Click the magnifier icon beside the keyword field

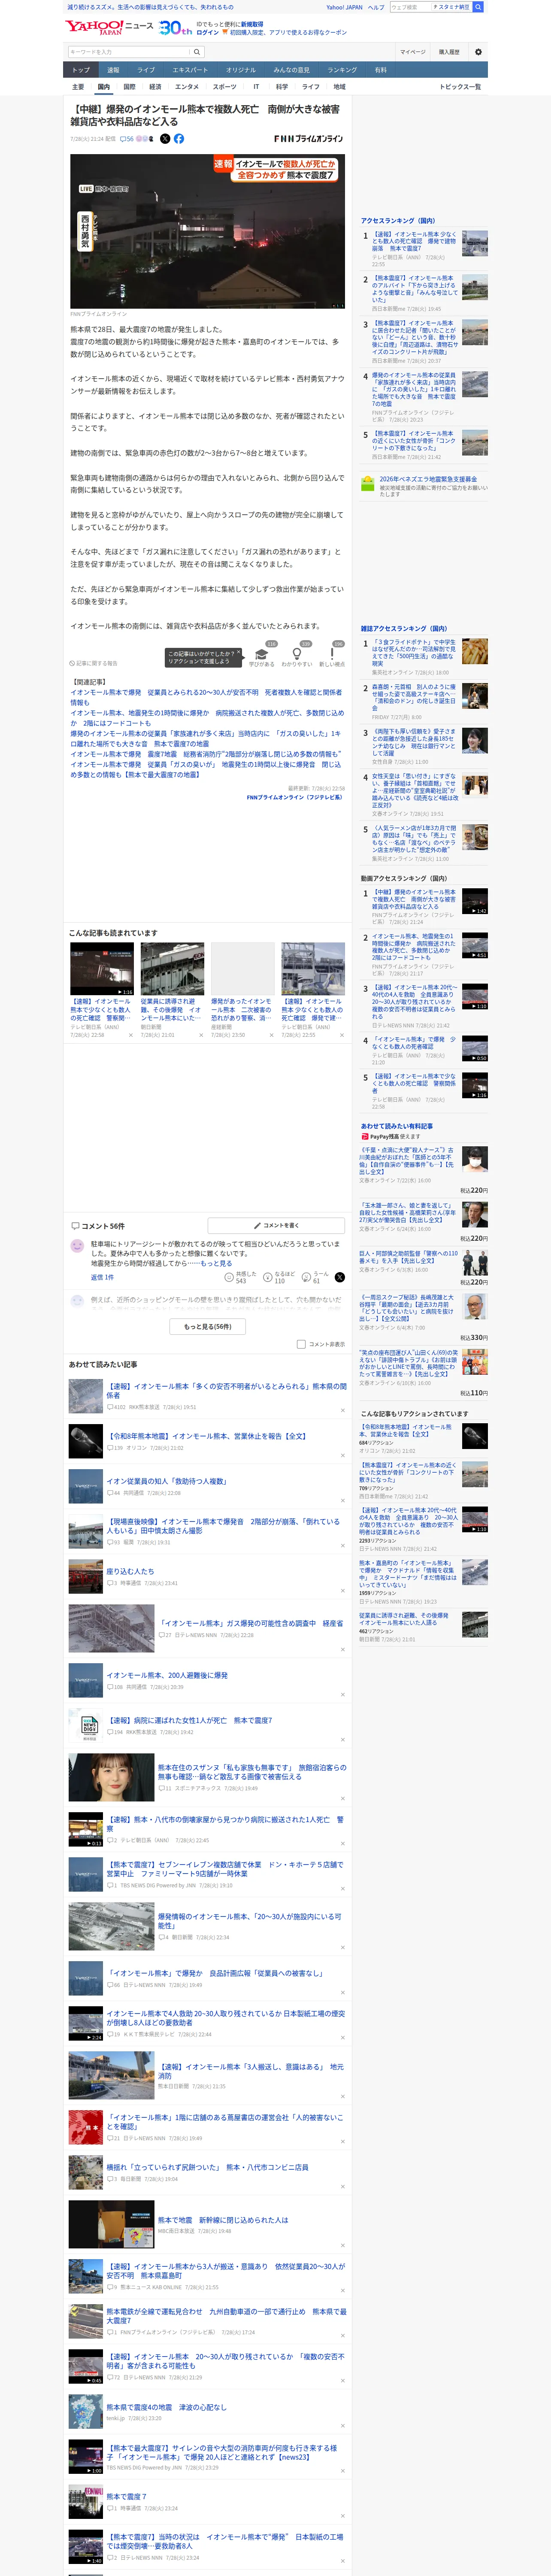coord(197,52)
